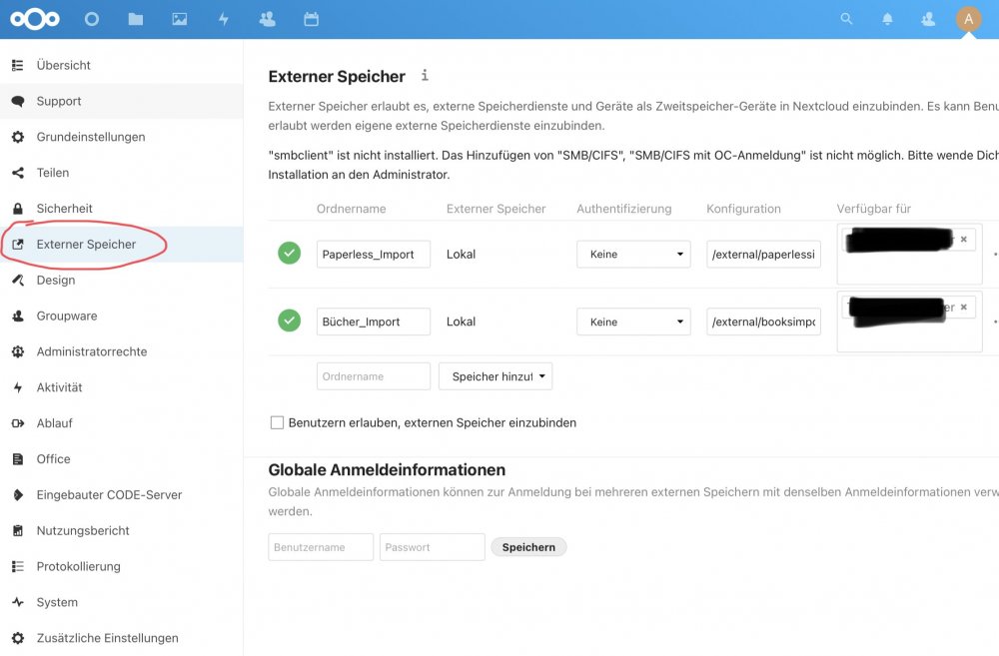999x656 pixels.
Task: Open the Photos app icon
Action: coord(180,19)
